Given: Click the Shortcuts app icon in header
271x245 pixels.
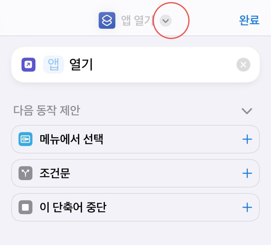Looking at the screenshot, I should coord(107,20).
